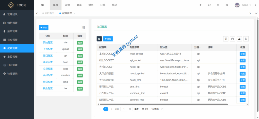The image size is (259, 119).
Task: Open the three-dot menu beside admin
Action: pyautogui.click(x=255, y=5)
